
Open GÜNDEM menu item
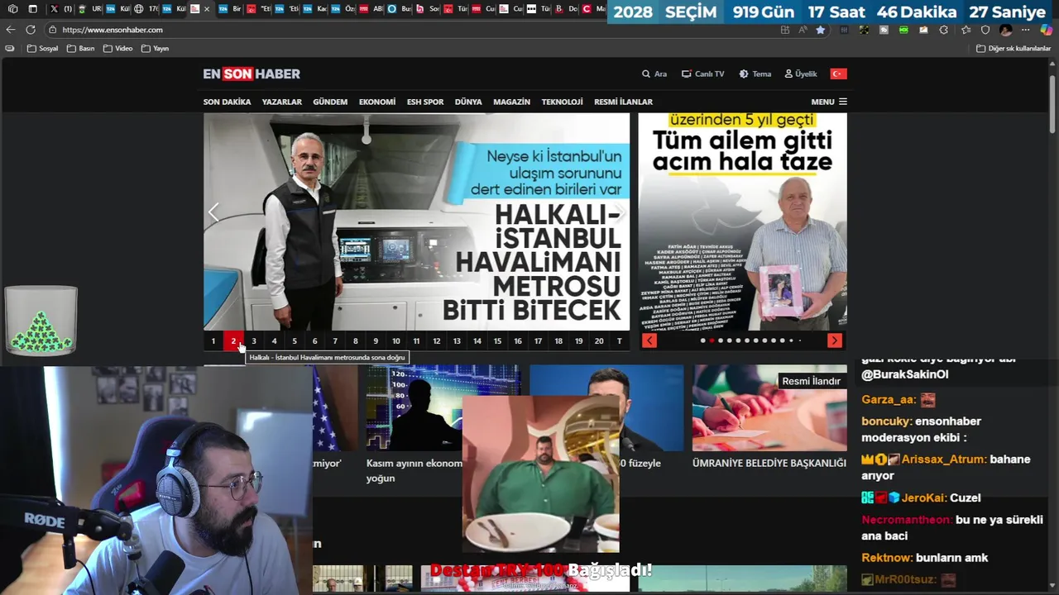click(x=330, y=102)
